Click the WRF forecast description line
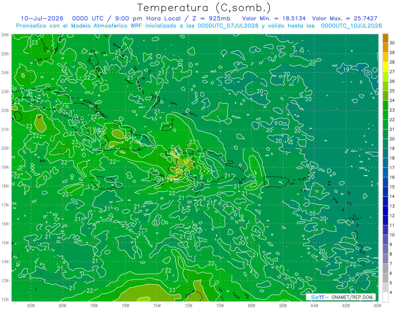 coord(199,26)
